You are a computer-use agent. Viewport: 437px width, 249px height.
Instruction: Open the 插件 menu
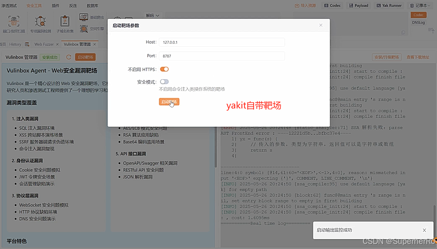[x=56, y=5]
